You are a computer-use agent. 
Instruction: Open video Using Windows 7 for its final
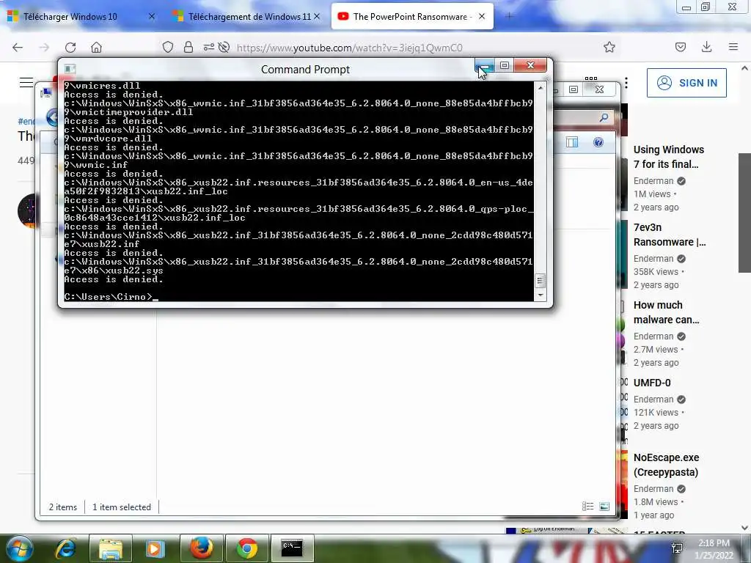(669, 157)
